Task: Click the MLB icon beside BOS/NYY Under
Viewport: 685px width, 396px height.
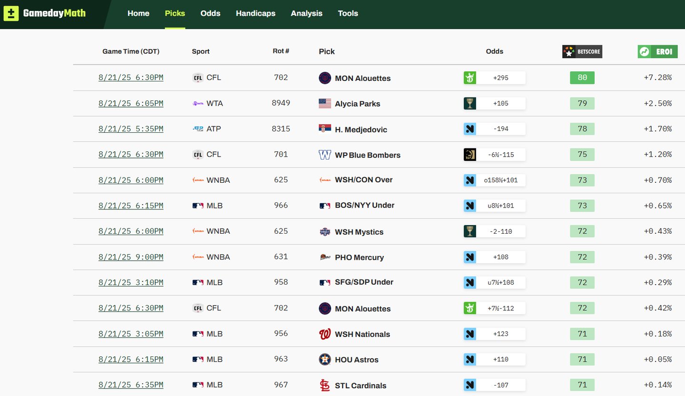Action: coord(325,206)
